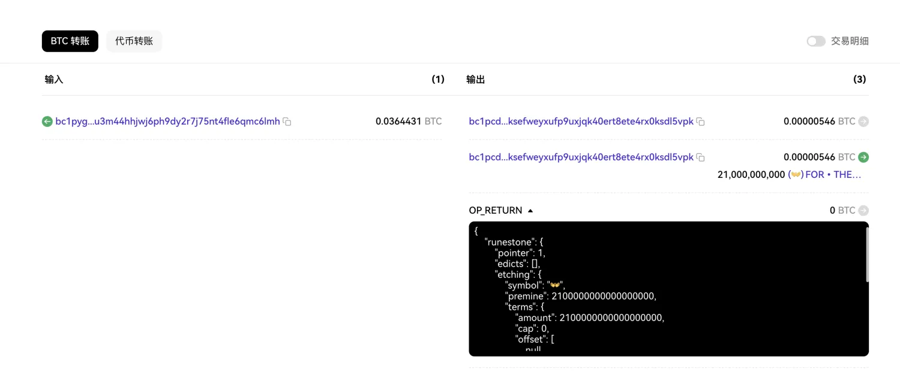Click the rune symbol icon beside FOR • THE
This screenshot has height=378, width=900.
(796, 175)
